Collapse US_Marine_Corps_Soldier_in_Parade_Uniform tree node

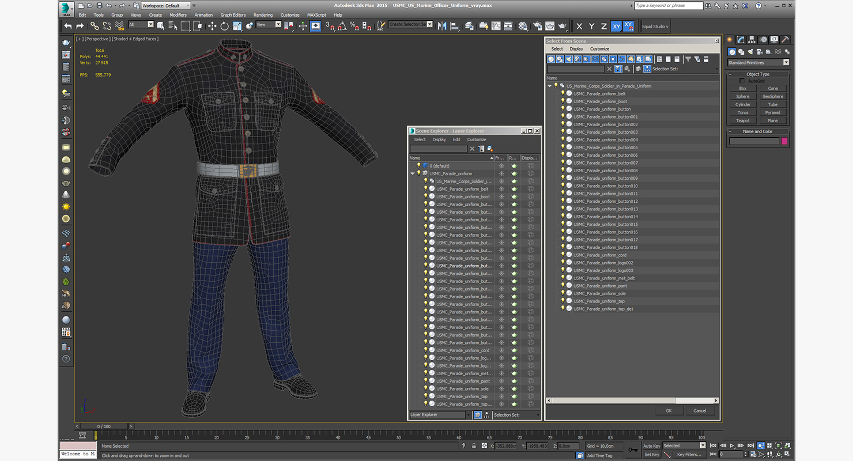click(550, 86)
